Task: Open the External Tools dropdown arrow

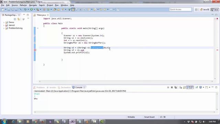Action: click(x=41, y=9)
